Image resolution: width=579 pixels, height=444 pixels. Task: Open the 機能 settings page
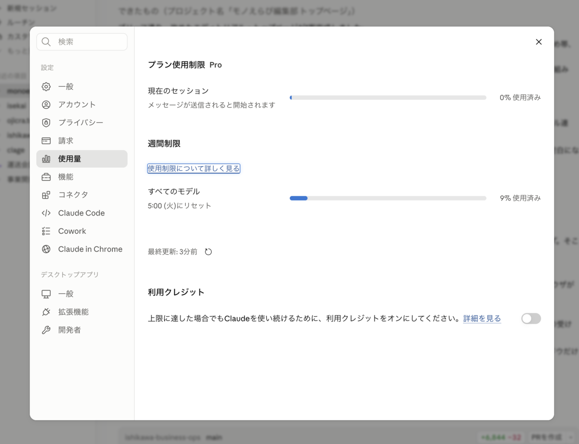(82, 177)
